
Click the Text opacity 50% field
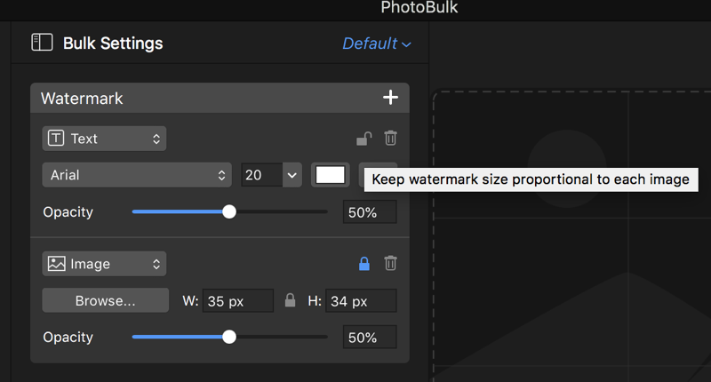point(370,212)
